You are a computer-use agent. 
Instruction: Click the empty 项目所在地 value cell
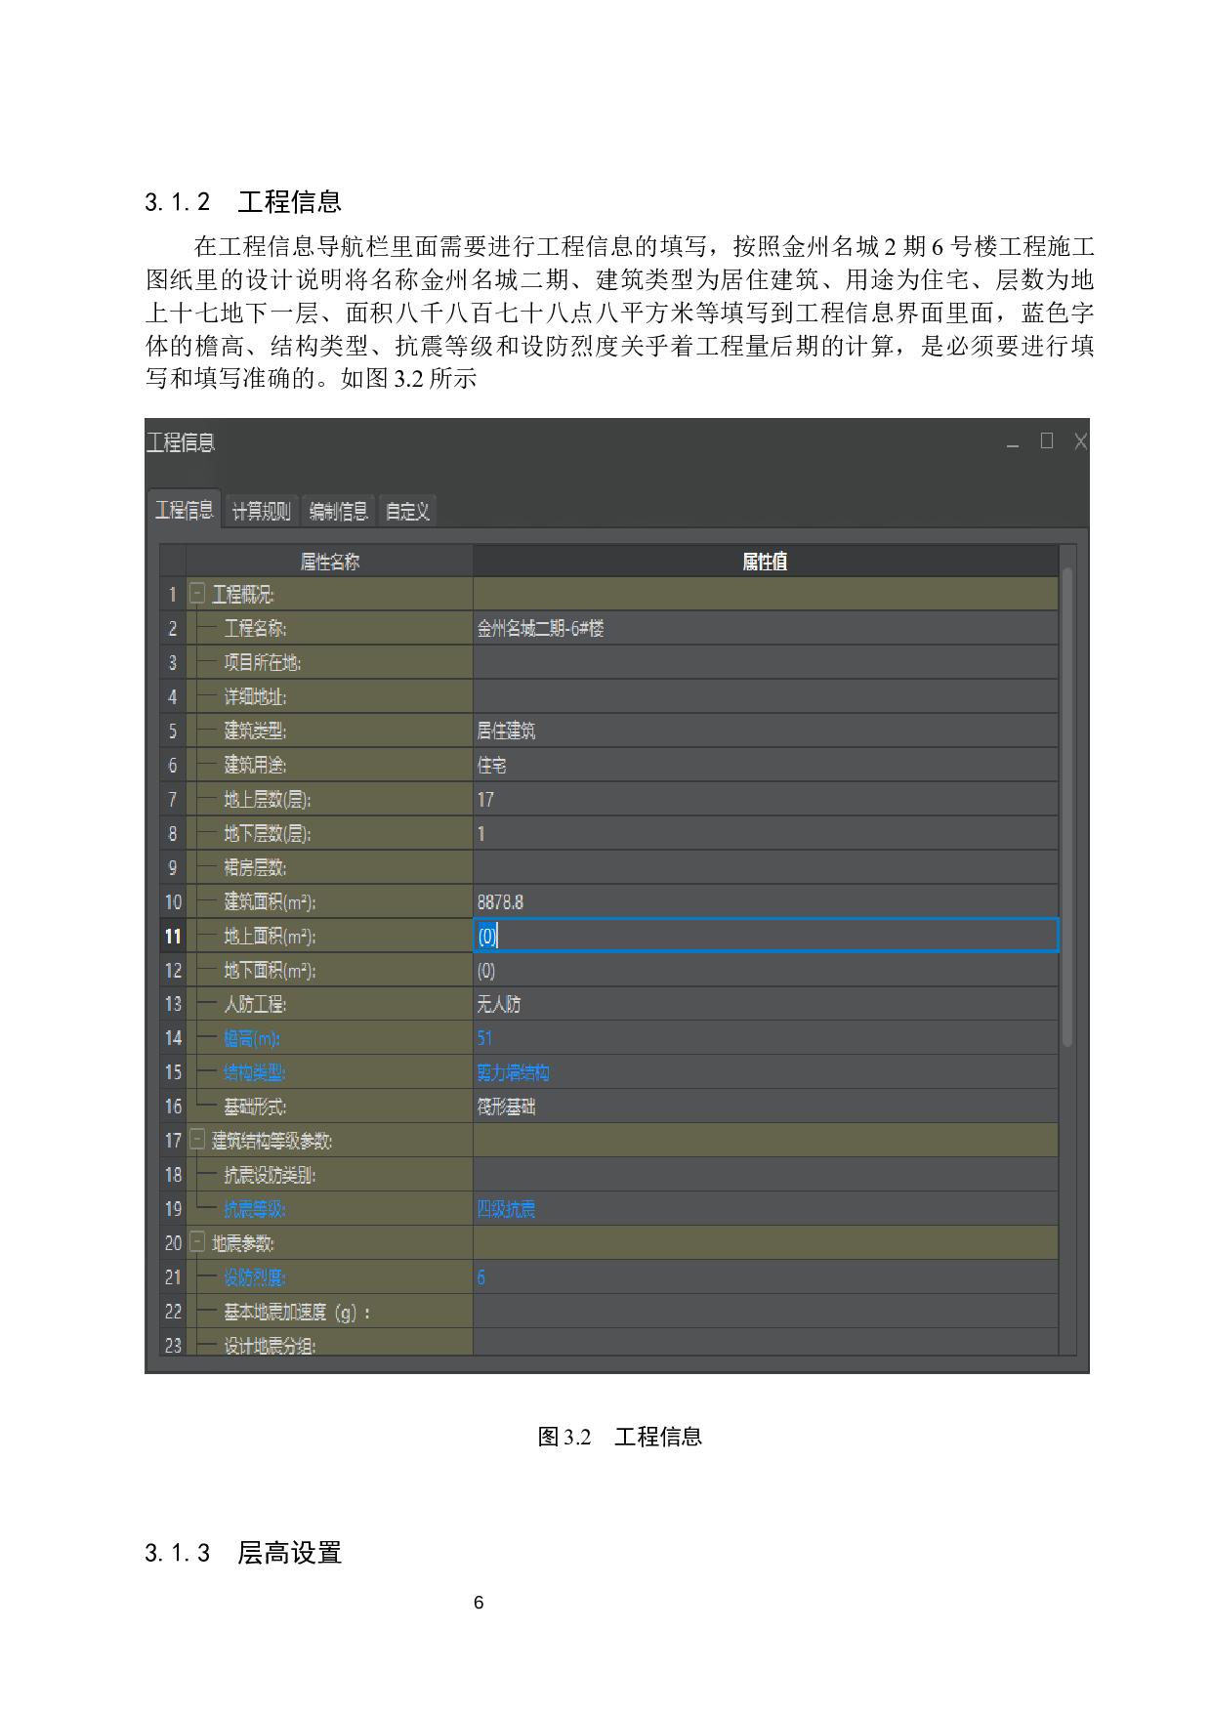766,662
